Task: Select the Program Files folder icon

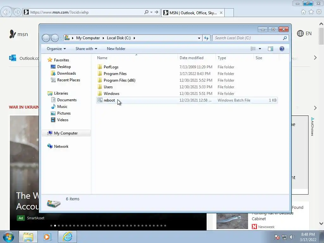Action: click(x=100, y=73)
